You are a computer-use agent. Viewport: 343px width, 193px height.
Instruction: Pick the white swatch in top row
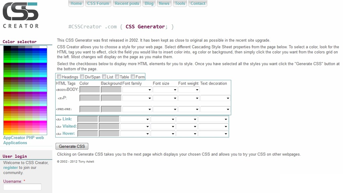pyautogui.click(x=43, y=47)
